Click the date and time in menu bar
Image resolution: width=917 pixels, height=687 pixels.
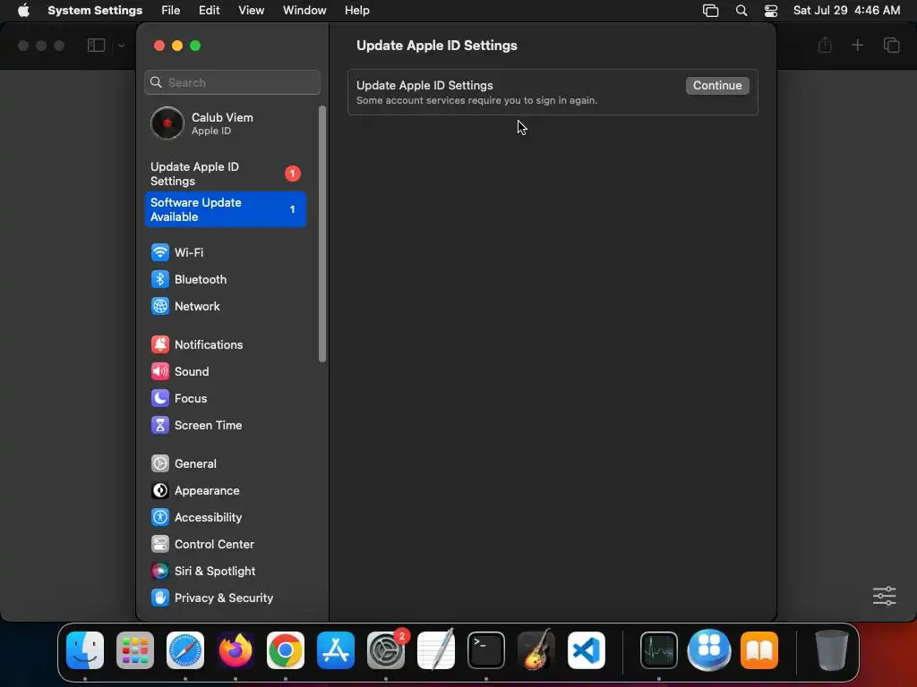point(846,10)
